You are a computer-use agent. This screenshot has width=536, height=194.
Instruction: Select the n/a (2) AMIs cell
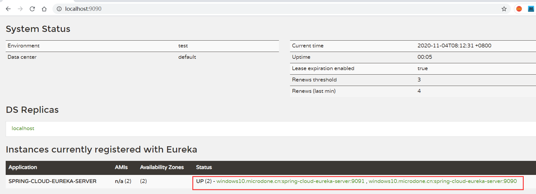(123, 181)
